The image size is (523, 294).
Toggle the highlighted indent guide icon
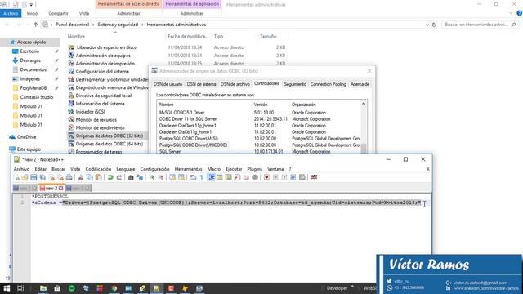(212, 177)
